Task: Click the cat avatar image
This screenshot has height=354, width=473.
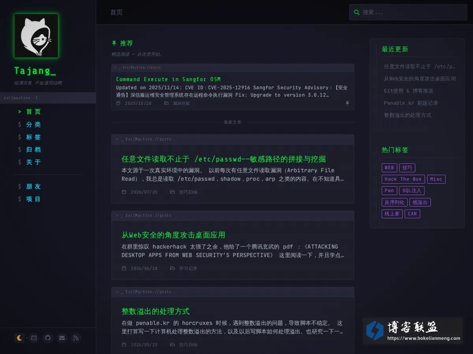Action: pos(36,36)
